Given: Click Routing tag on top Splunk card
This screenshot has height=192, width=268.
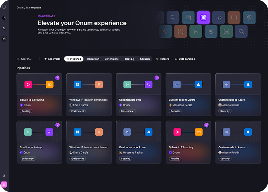Looking at the screenshot, I should 26,111.
